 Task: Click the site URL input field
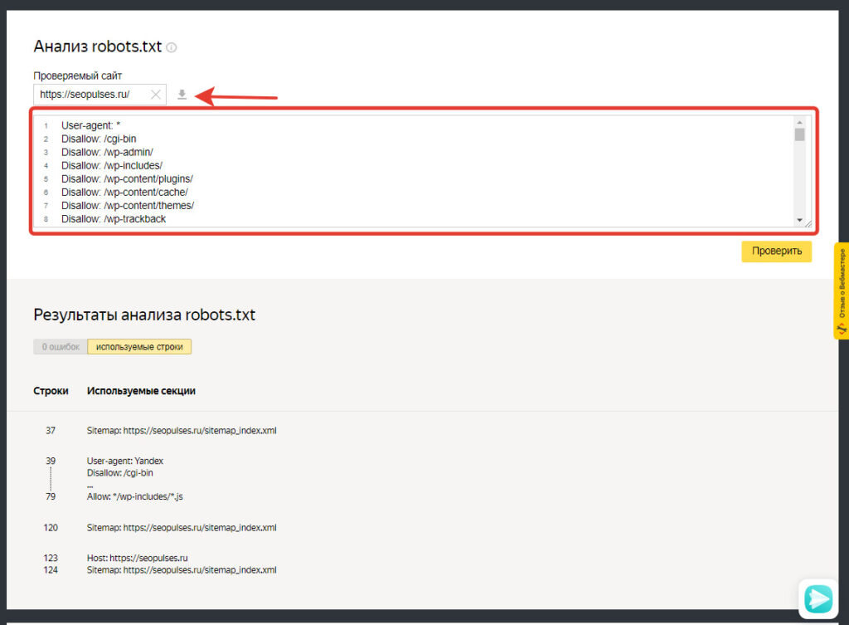click(99, 95)
